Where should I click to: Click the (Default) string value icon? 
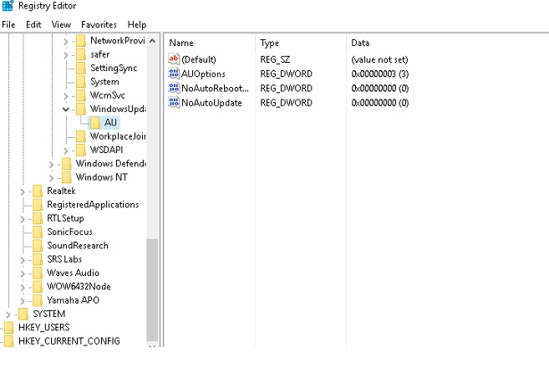tap(174, 59)
